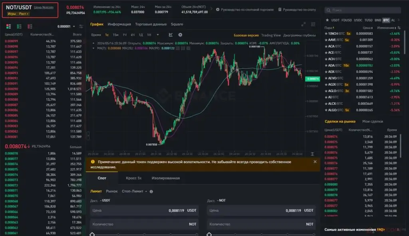Toggle MA indicator line visibility arrow
The height and width of the screenshot is (236, 409).
(x=93, y=48)
